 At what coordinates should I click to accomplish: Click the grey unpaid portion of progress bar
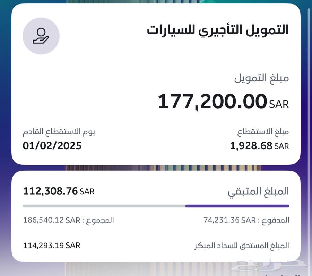coord(104,206)
